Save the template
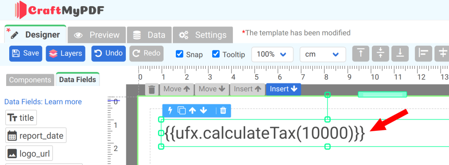 tap(26, 54)
